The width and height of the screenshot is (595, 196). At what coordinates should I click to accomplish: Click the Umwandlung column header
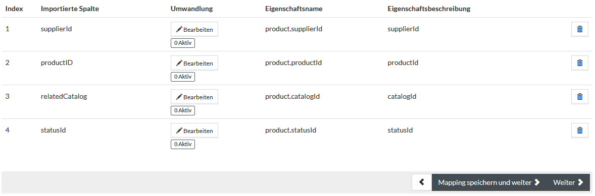click(191, 9)
